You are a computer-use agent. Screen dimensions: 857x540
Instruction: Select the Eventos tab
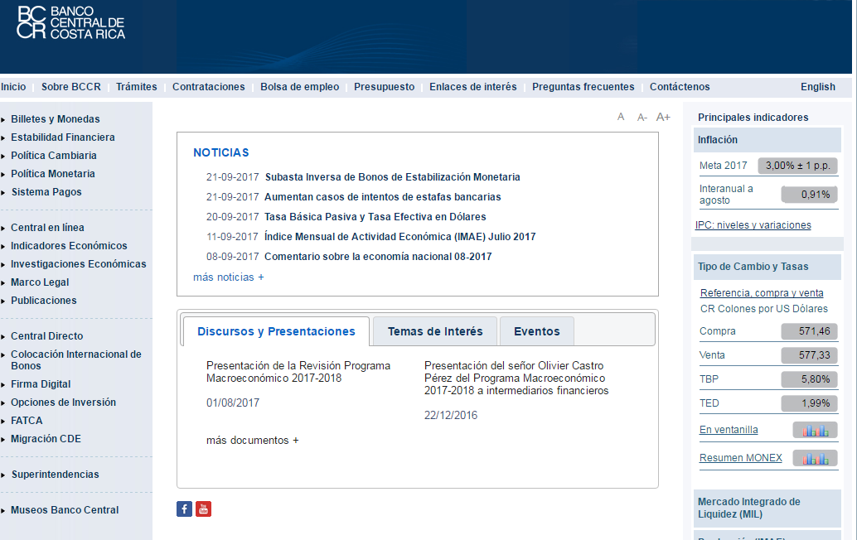pyautogui.click(x=536, y=331)
